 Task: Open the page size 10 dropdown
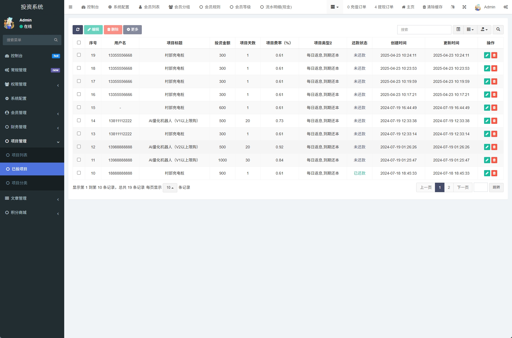point(170,188)
